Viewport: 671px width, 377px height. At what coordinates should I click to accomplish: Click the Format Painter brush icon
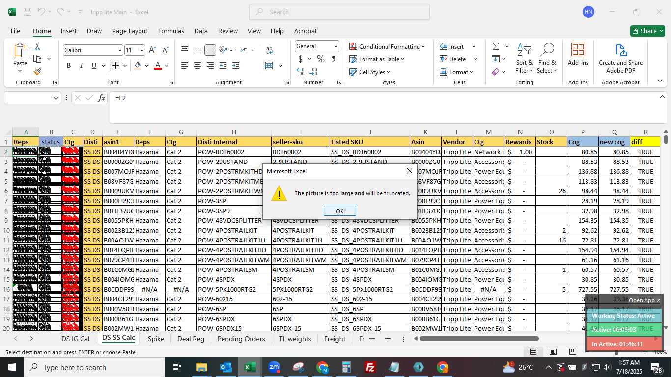[x=37, y=71]
